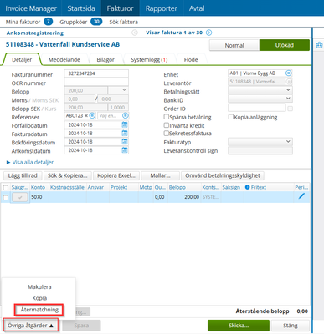Enable Kopia anläggning checkbox
This screenshot has height=334, width=324.
pos(231,117)
